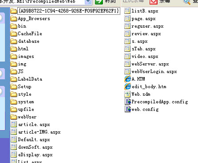
Task: Click the html folder icon
Action: tap(14, 49)
